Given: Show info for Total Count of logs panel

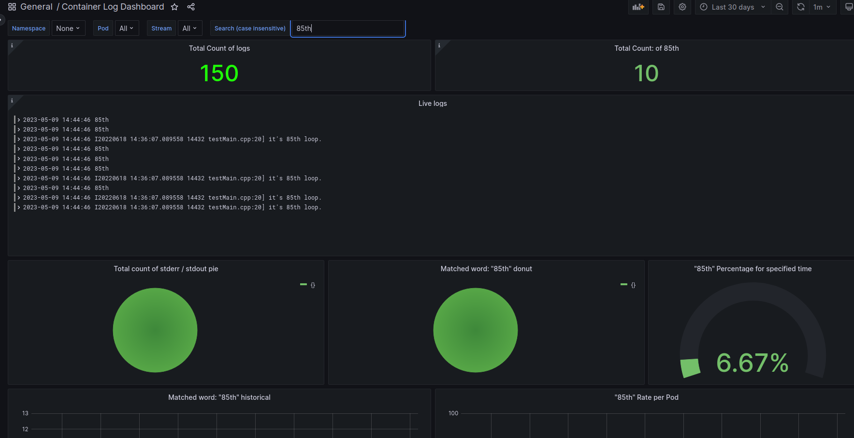Looking at the screenshot, I should pyautogui.click(x=12, y=45).
